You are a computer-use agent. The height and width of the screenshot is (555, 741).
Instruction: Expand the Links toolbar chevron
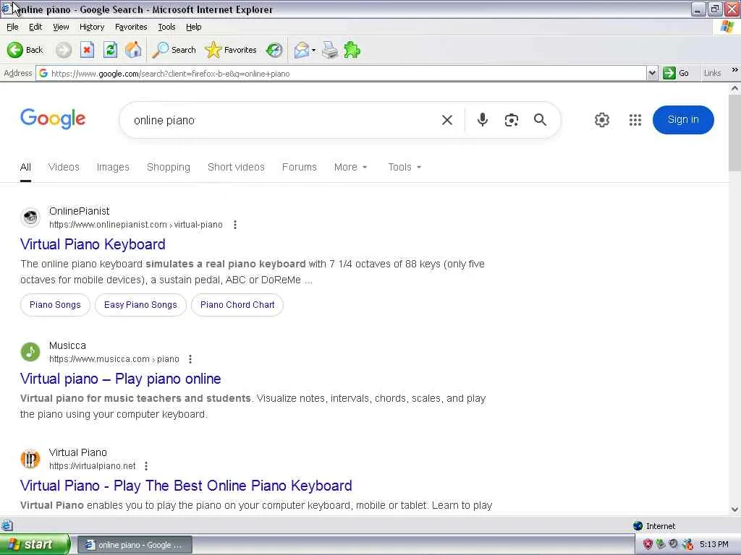coord(734,70)
